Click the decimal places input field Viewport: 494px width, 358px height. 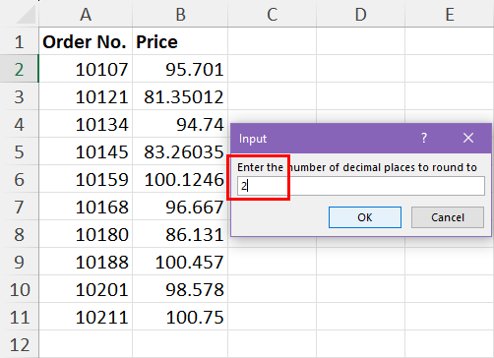361,186
